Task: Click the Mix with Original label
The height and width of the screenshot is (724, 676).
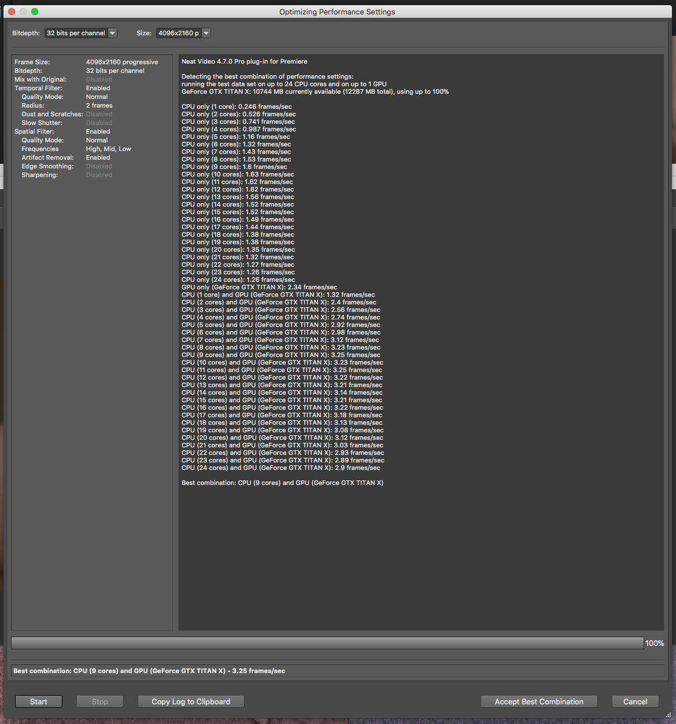Action: click(x=40, y=79)
